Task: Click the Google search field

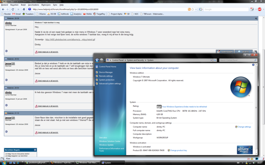Action: click(x=226, y=9)
